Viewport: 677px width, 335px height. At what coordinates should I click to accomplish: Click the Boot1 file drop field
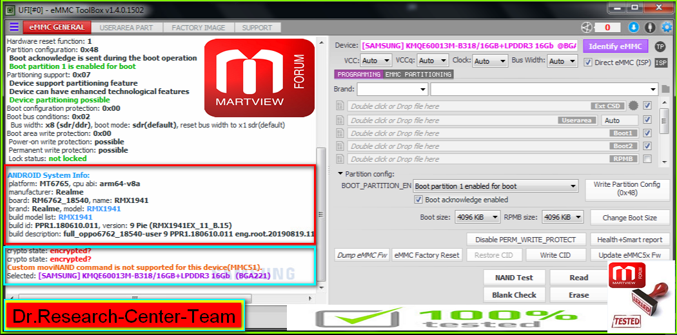coord(493,133)
